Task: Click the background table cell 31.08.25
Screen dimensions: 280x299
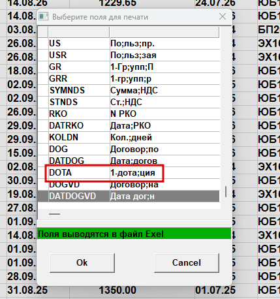Action: point(27,291)
